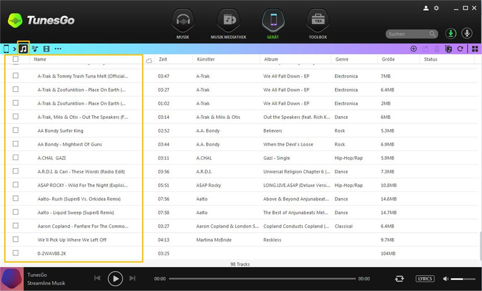Select the phone device icon in breadcrumb
The width and height of the screenshot is (482, 291).
coord(6,49)
